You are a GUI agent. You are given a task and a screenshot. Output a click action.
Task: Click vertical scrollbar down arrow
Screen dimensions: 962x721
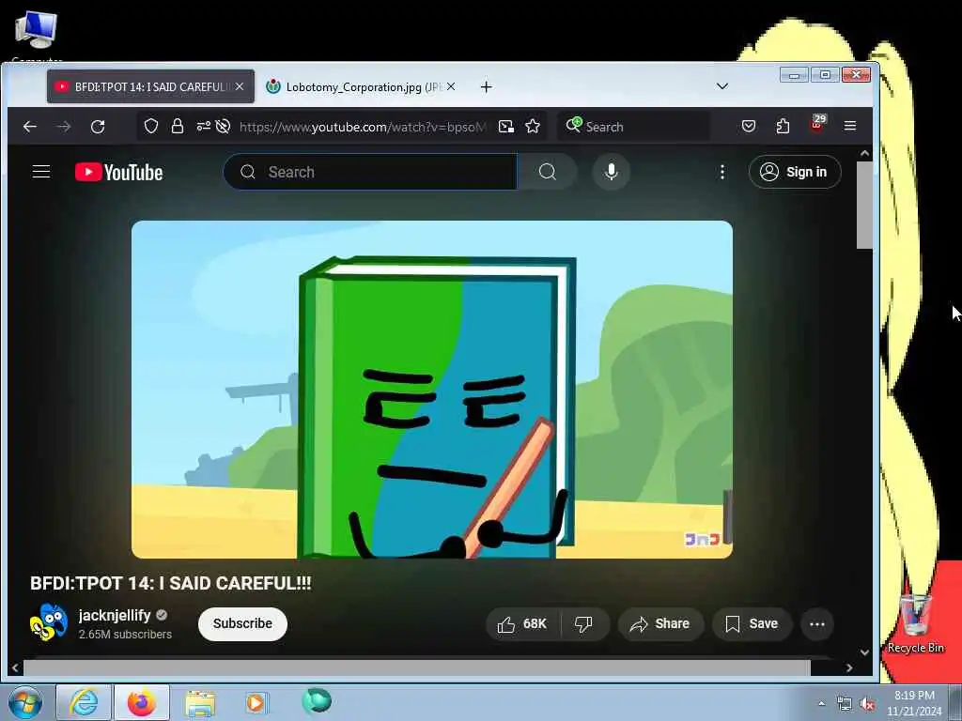[x=864, y=652]
